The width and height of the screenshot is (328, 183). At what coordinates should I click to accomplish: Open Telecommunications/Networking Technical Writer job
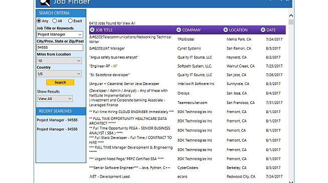(130, 39)
